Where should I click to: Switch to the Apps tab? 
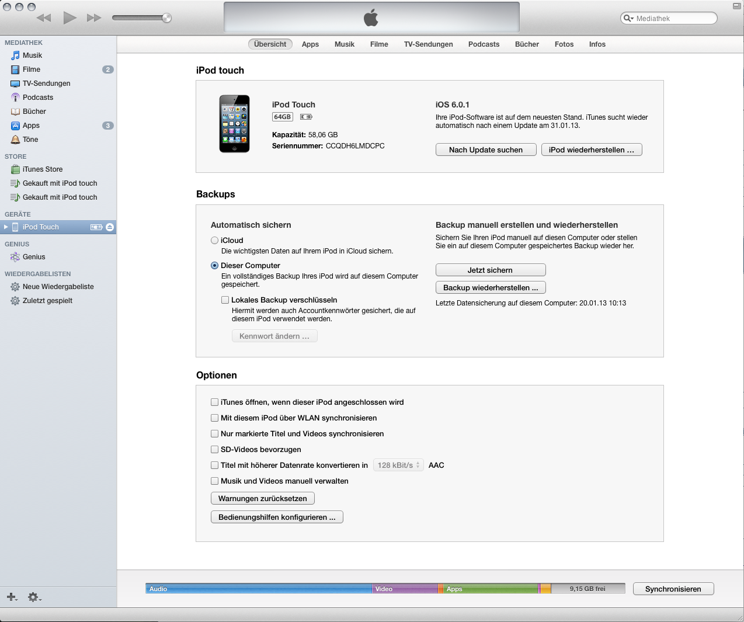pos(310,44)
